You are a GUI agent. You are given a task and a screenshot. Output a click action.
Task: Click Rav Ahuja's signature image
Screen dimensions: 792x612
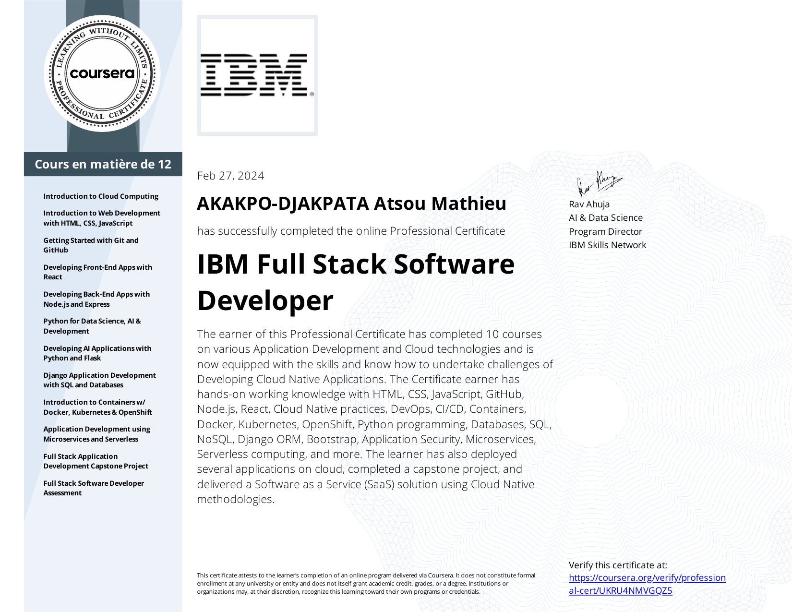point(599,183)
